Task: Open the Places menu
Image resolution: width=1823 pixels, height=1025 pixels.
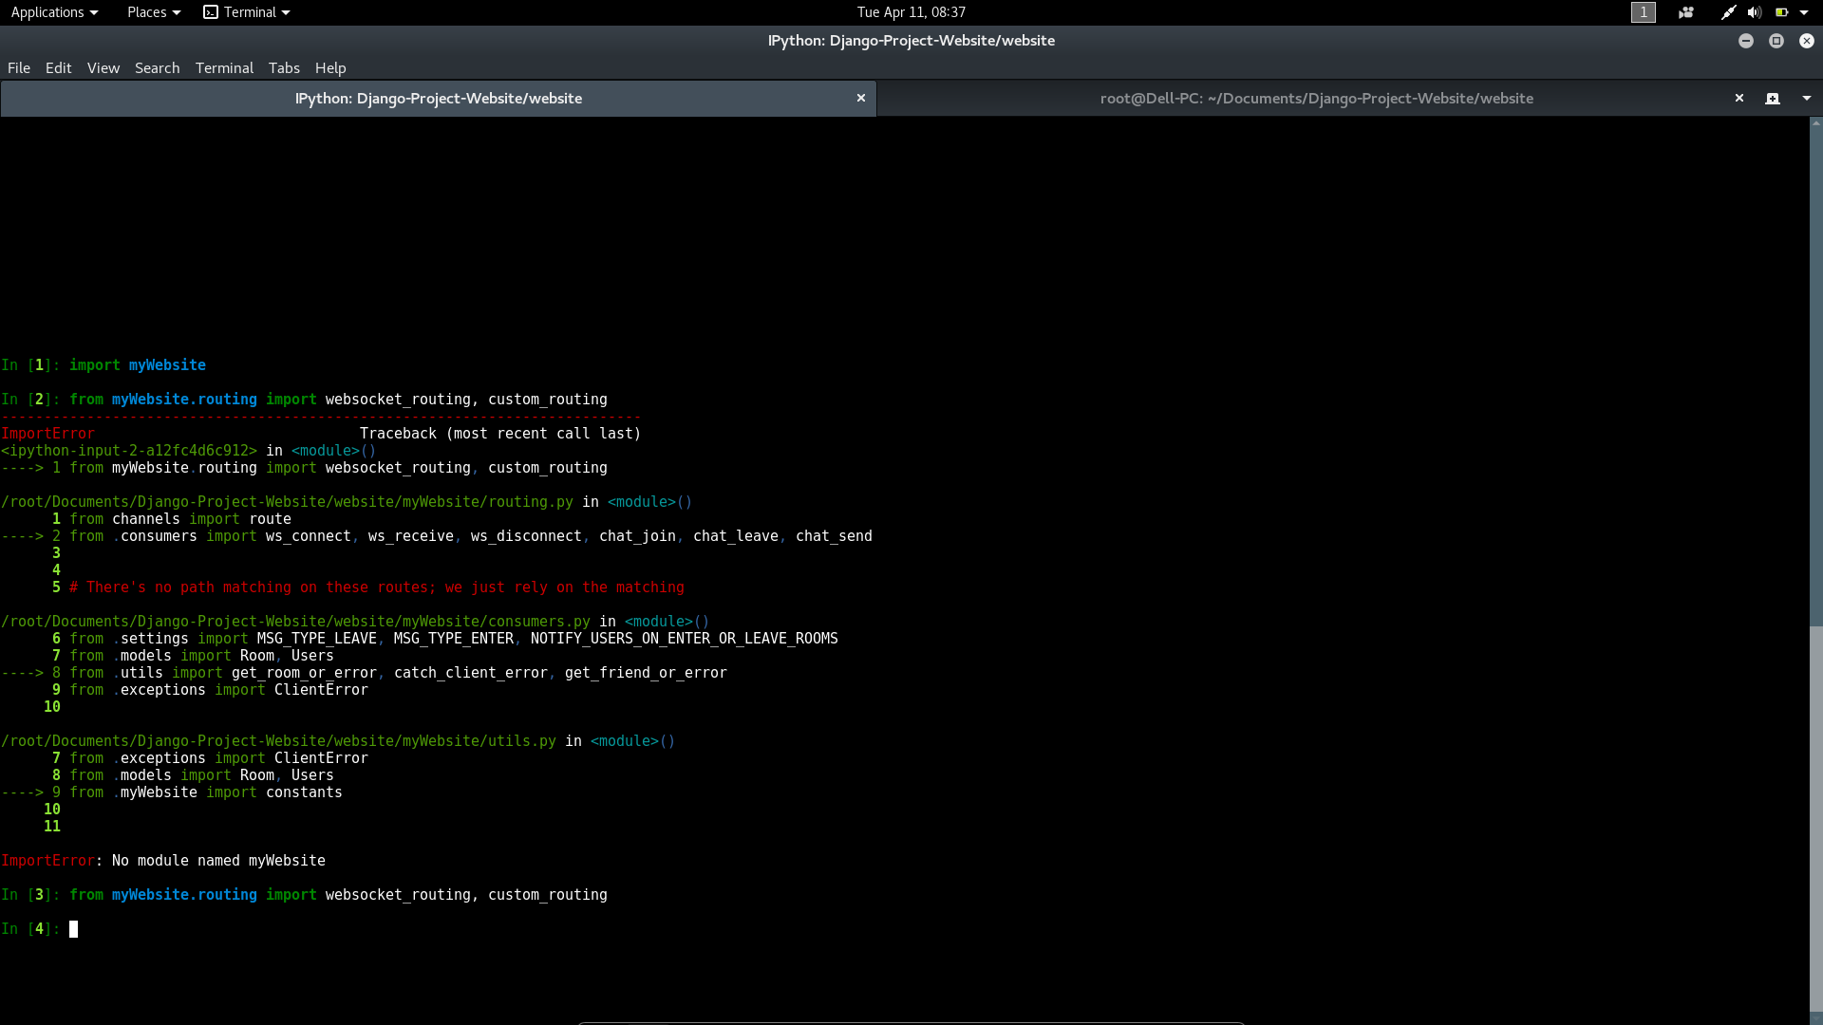Action: point(153,12)
